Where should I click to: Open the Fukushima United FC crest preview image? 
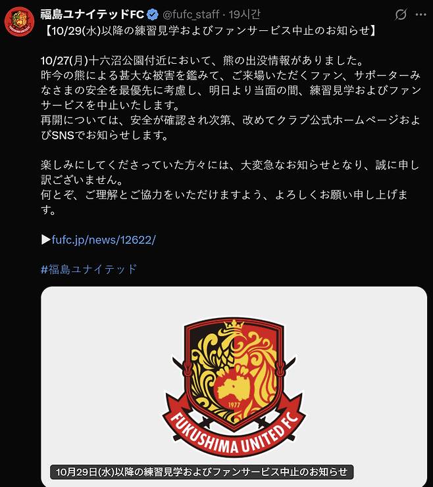click(x=234, y=386)
